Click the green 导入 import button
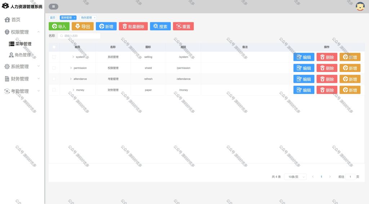The image size is (369, 204). 59,26
